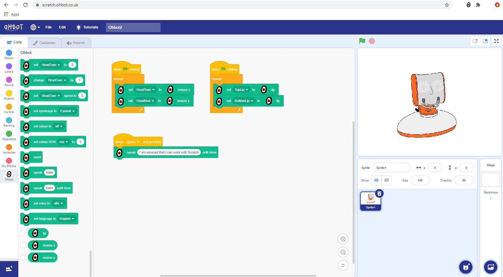Expand the Eyeball eyeshape dropdown

[68, 111]
